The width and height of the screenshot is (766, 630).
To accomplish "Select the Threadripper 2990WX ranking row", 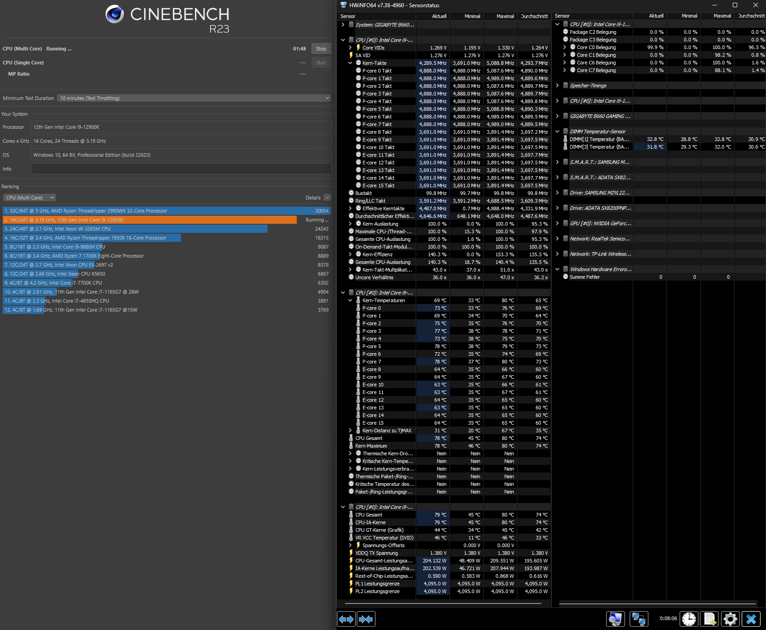I will coord(167,211).
